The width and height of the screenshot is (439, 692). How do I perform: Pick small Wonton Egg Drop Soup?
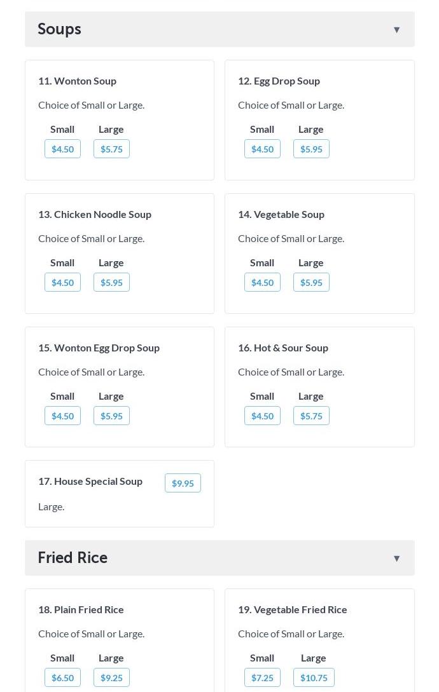pos(62,416)
